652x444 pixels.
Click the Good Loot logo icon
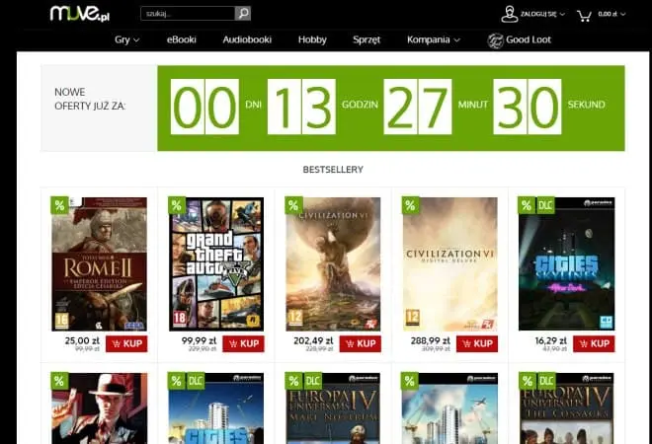coord(495,40)
